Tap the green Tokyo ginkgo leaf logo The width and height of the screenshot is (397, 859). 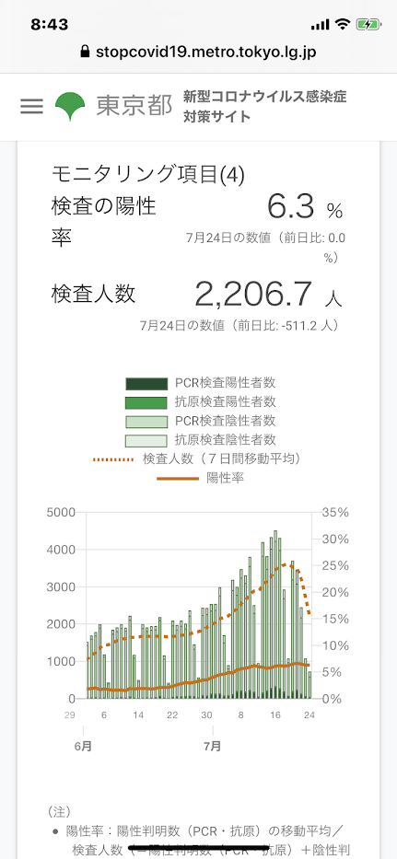point(70,106)
